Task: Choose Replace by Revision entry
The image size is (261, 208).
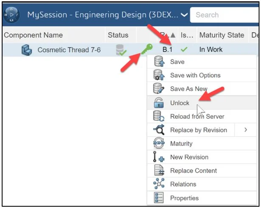Action: click(x=191, y=130)
